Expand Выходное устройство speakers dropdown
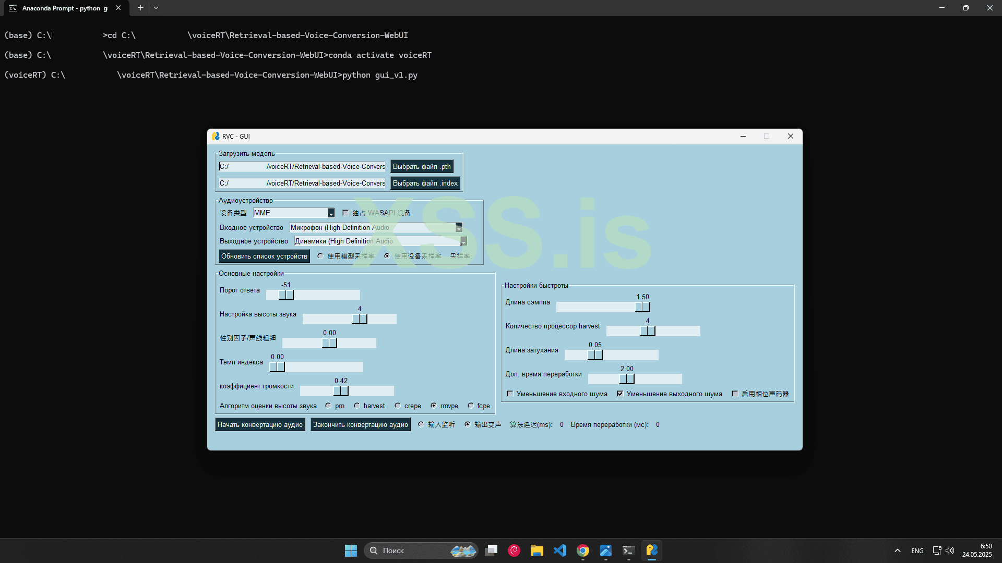This screenshot has height=563, width=1002. click(x=463, y=241)
